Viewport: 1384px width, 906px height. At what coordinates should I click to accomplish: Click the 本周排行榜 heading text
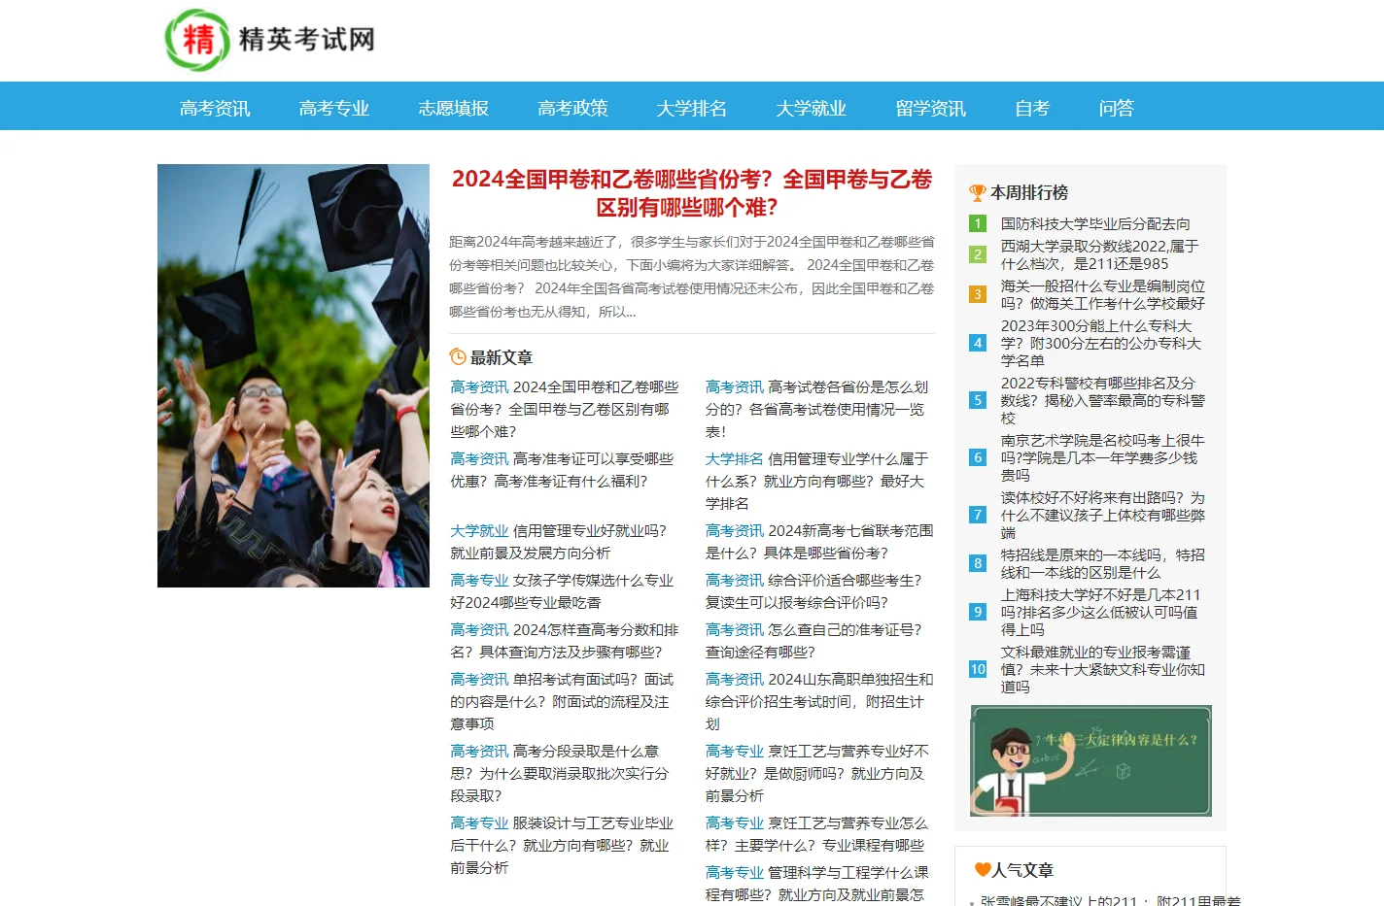pyautogui.click(x=1029, y=192)
